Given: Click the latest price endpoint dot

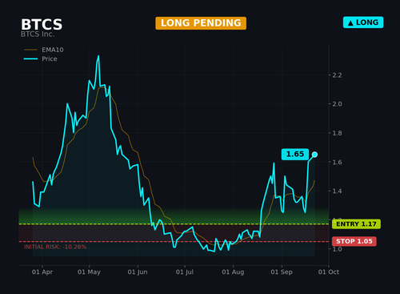Looking at the screenshot, I should point(314,155).
